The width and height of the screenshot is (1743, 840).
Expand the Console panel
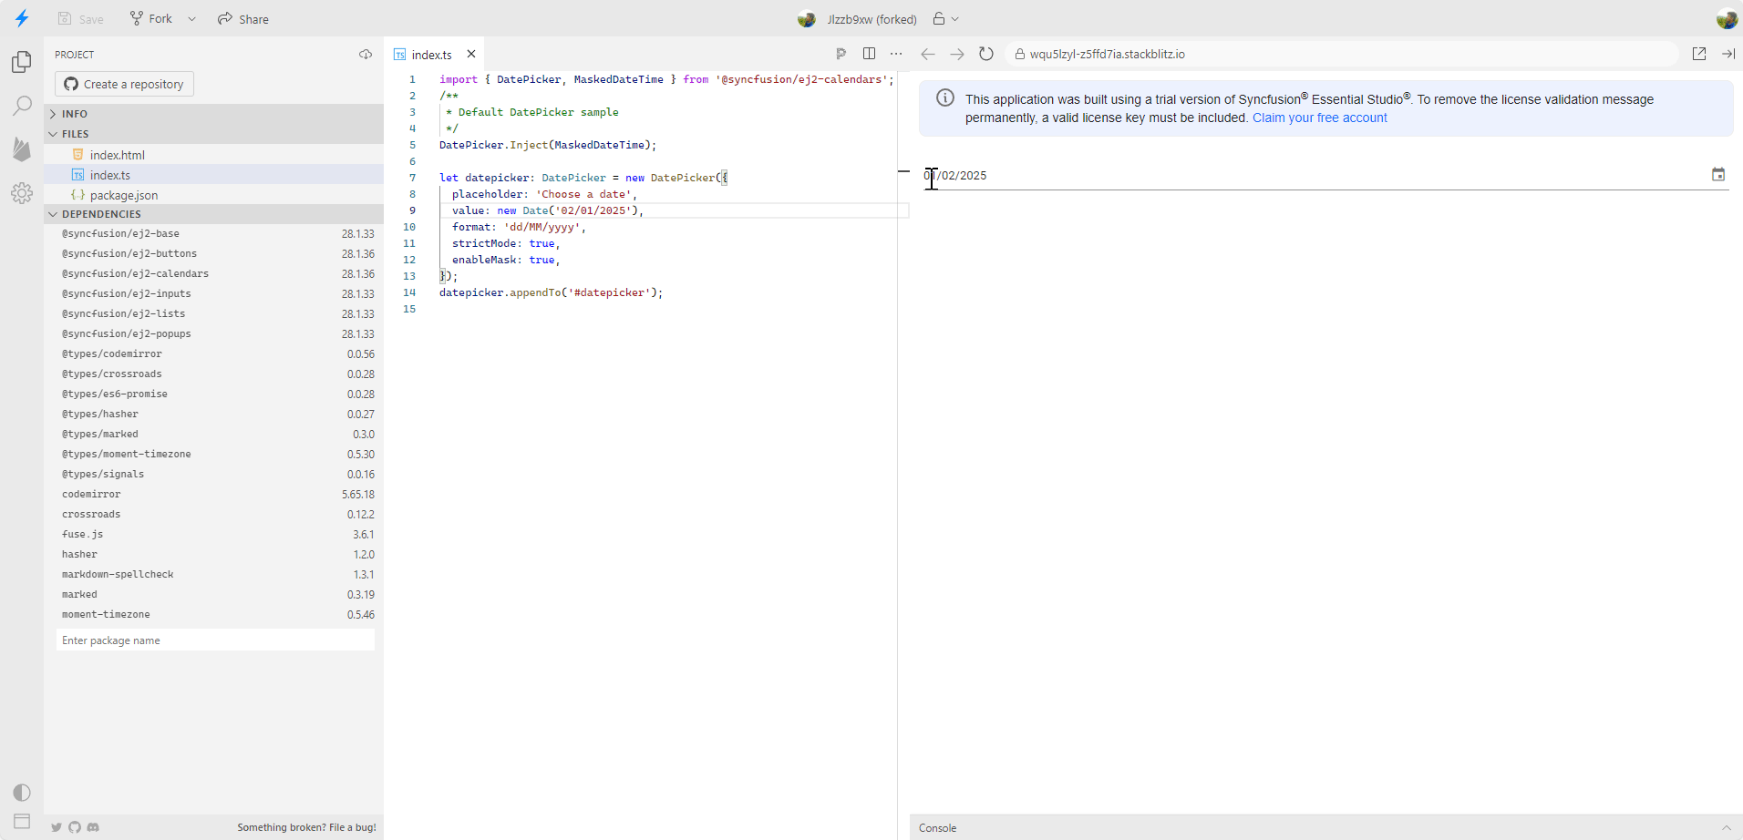click(1726, 828)
